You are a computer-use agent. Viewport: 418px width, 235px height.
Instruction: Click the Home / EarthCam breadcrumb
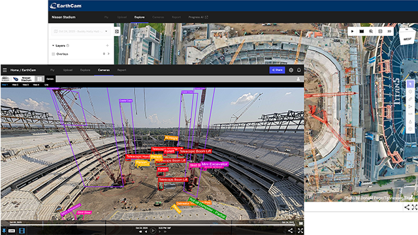[23, 70]
